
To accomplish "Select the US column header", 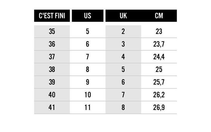I will click(88, 16).
